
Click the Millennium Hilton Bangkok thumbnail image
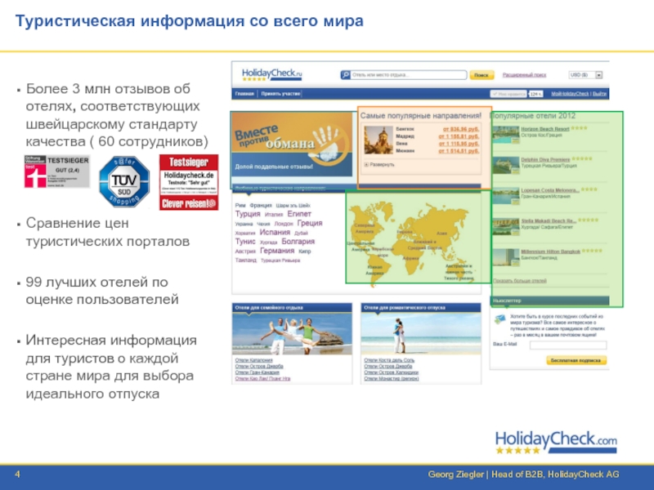506,257
